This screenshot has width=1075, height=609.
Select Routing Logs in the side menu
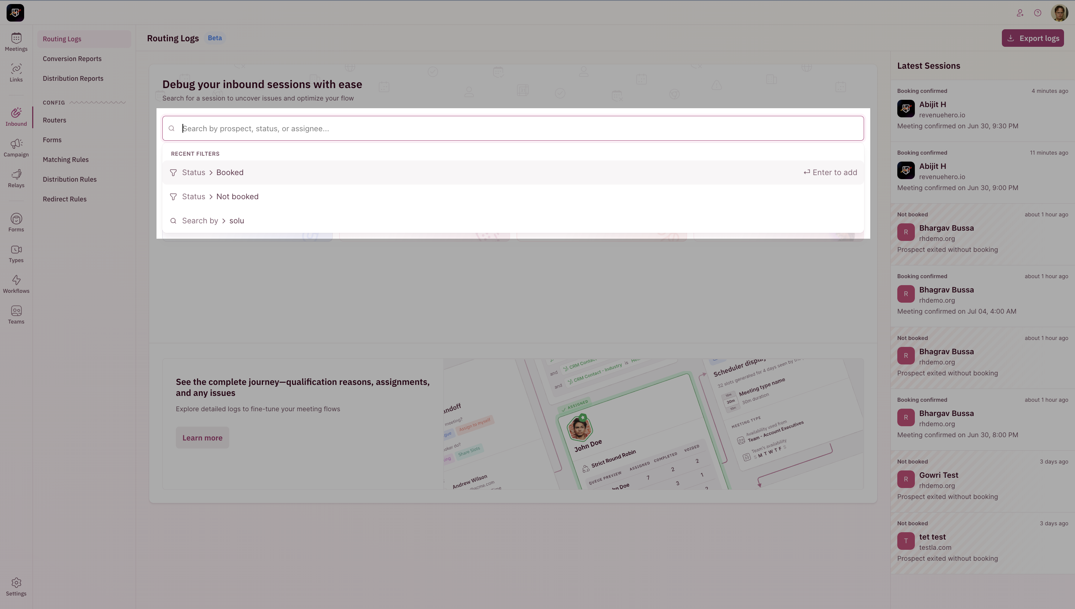click(84, 39)
